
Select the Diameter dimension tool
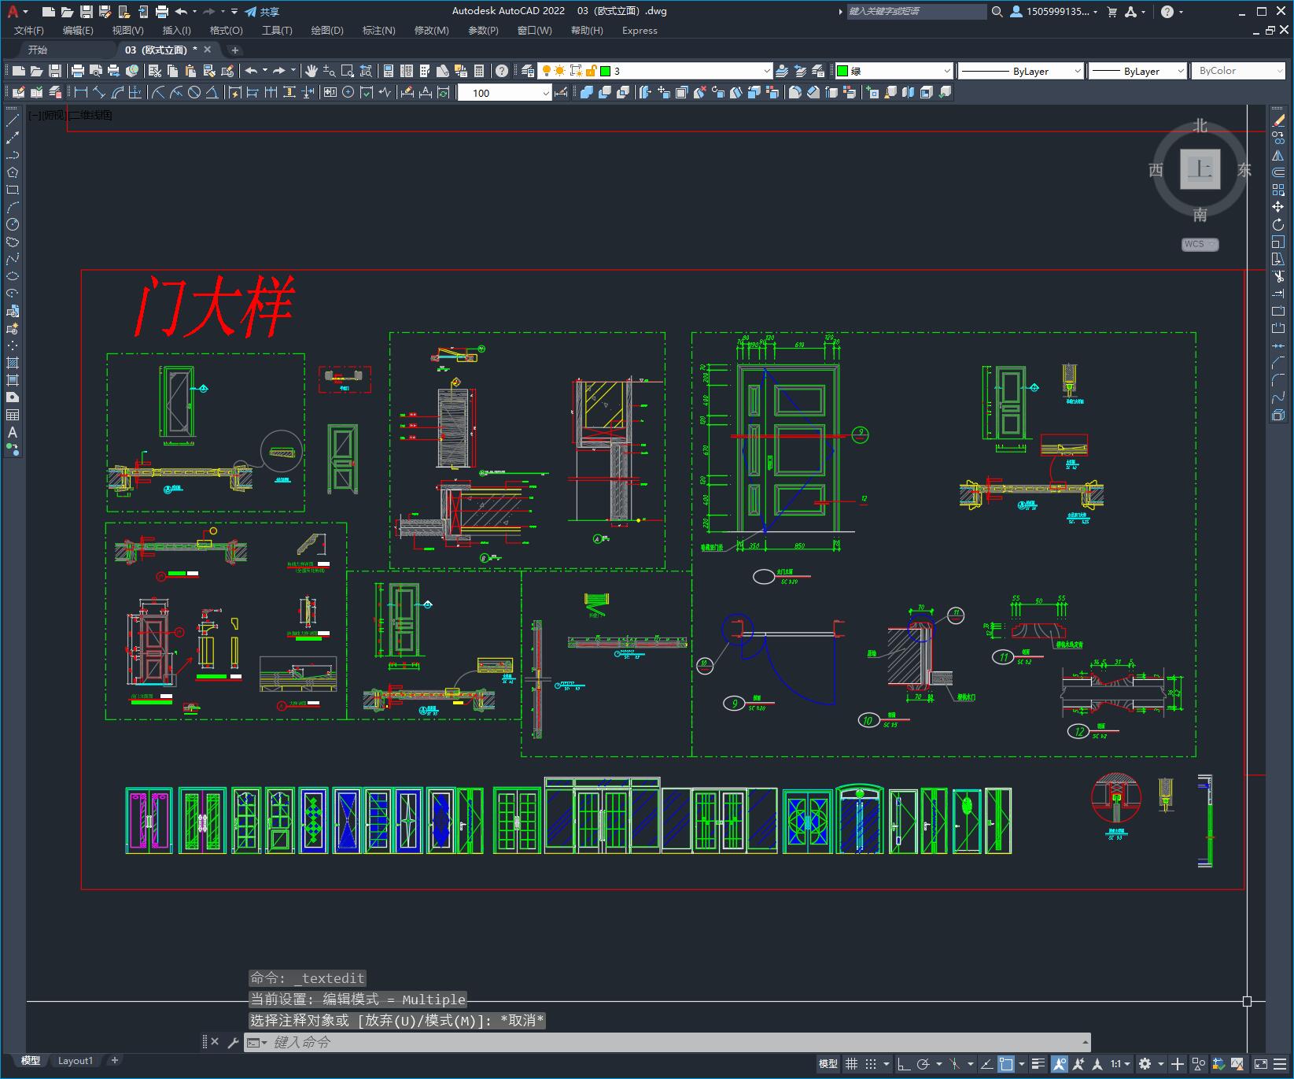click(194, 92)
